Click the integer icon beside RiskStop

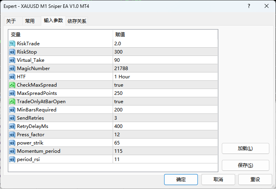[x=12, y=52]
